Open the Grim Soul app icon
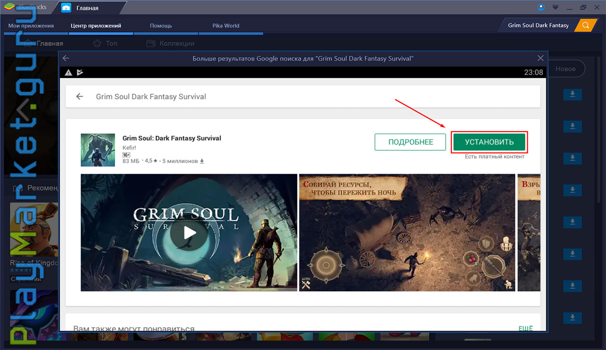This screenshot has height=350, width=606. coord(98,150)
